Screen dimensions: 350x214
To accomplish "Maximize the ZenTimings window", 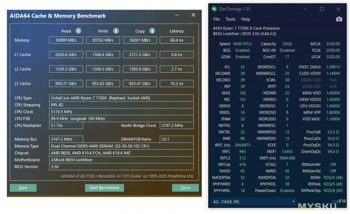I will click(x=322, y=9).
